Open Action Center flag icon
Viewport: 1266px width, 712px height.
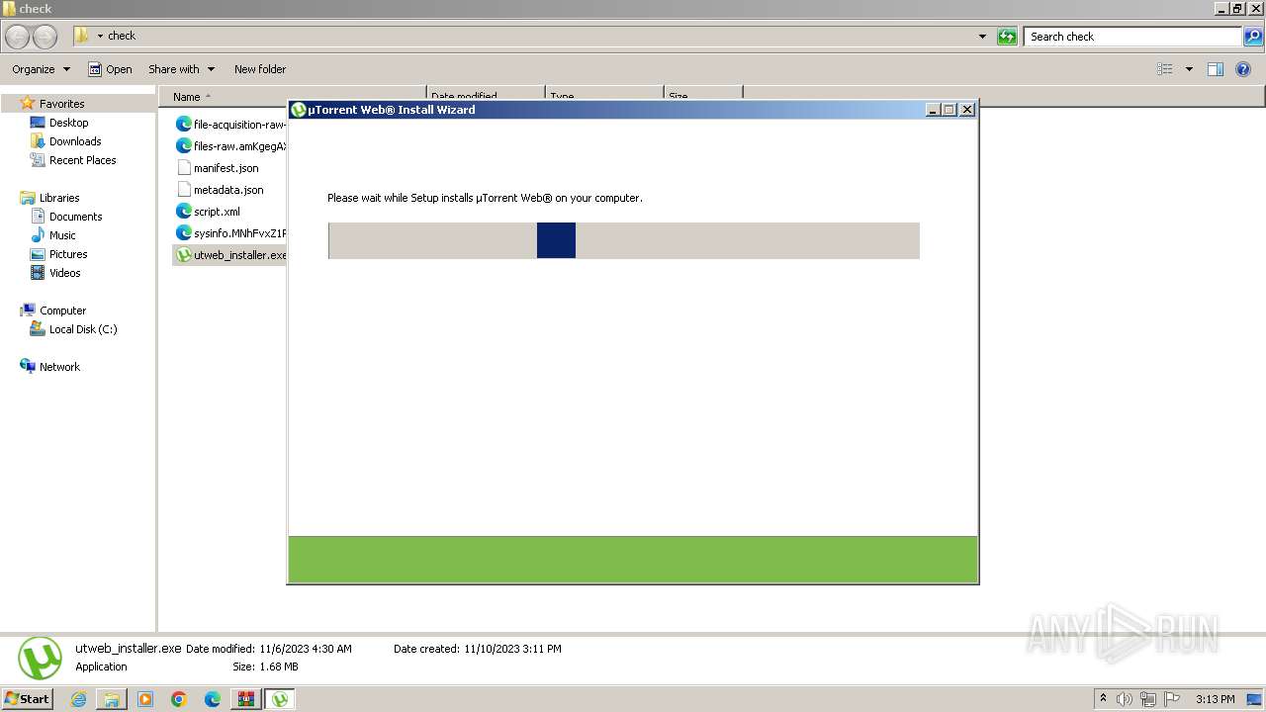[x=1171, y=699]
